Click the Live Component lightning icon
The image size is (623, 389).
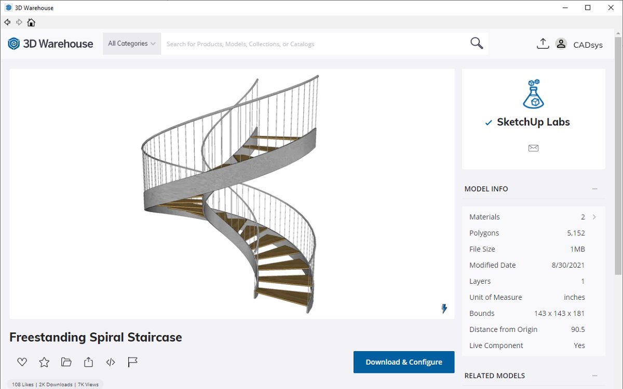(x=444, y=309)
